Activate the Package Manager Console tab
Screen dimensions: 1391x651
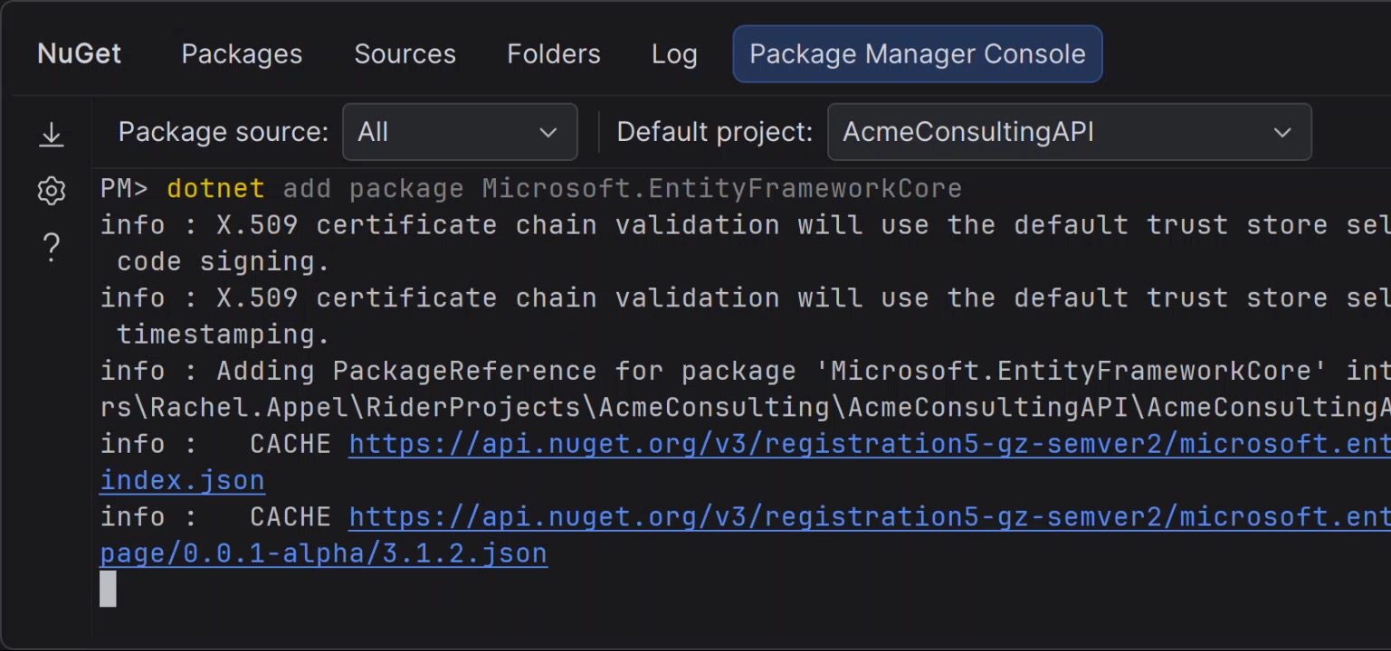pos(917,54)
